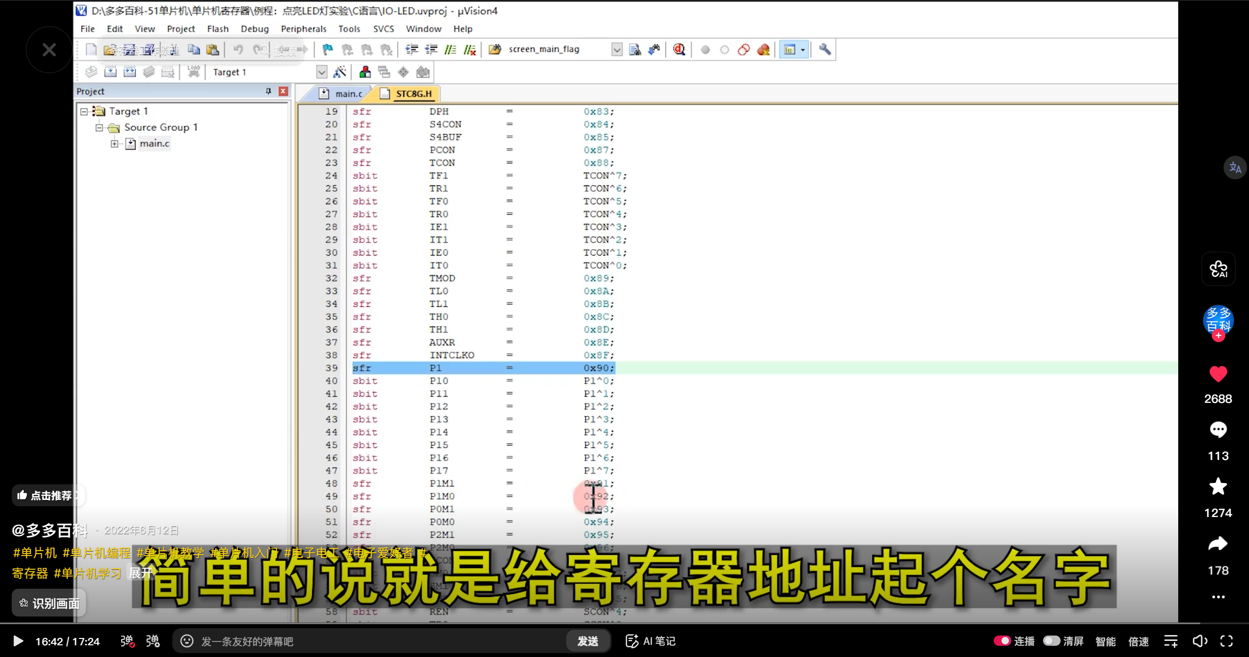The image size is (1249, 657).
Task: Select the Rebuild all target files icon
Action: tap(129, 72)
